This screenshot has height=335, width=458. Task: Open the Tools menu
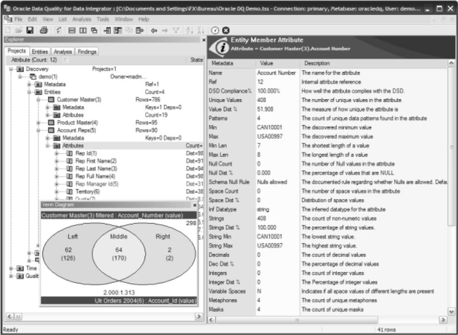click(103, 20)
